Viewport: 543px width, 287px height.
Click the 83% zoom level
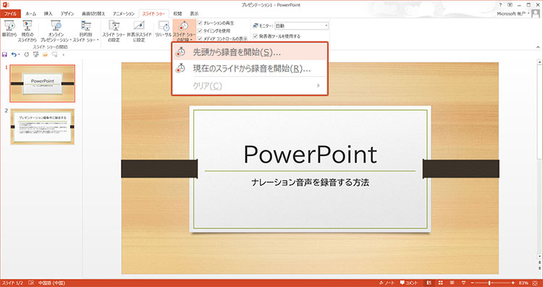click(523, 283)
